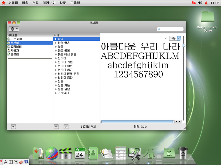The width and height of the screenshot is (221, 165).
Task: Open the gear action menu in toolbar
Action: coord(14,29)
